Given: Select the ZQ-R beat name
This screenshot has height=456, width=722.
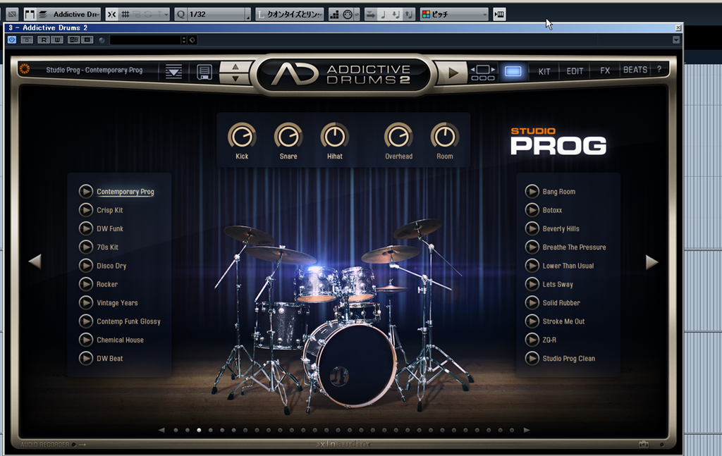Looking at the screenshot, I should [x=549, y=340].
